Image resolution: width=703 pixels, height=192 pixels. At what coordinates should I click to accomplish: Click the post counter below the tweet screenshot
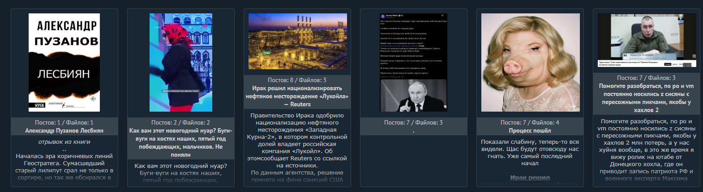(x=413, y=122)
